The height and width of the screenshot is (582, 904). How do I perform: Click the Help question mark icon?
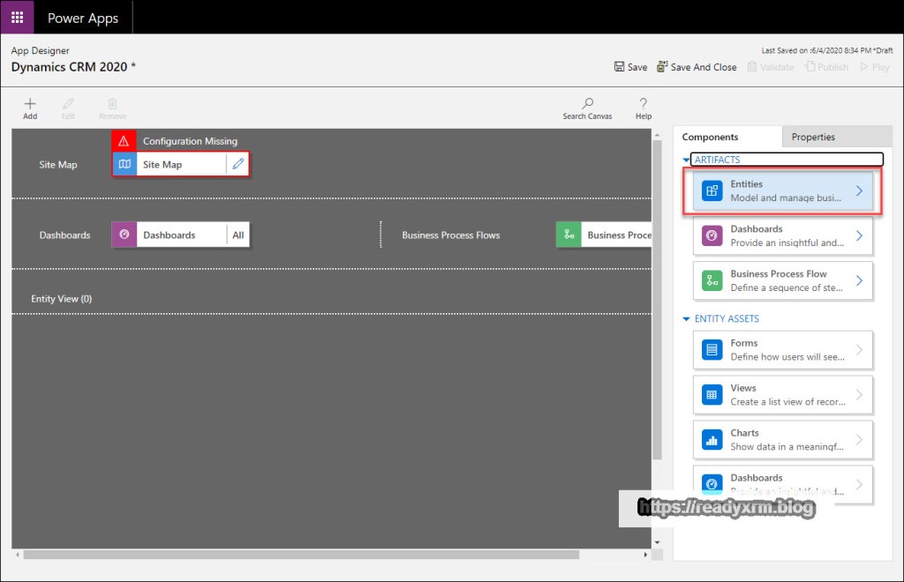[644, 104]
